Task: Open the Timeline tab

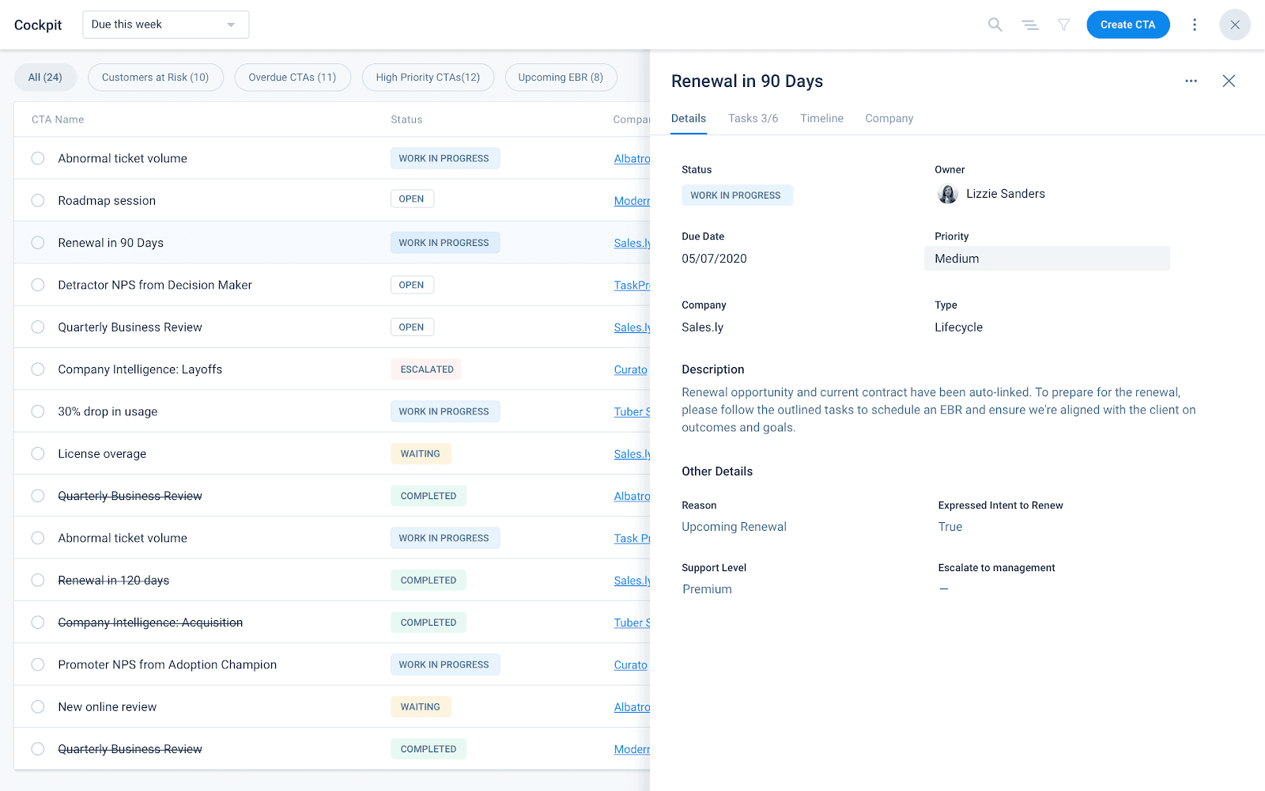Action: point(821,119)
